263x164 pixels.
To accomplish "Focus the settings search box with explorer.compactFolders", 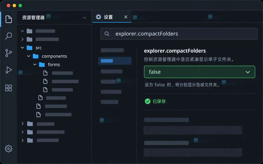I will [x=179, y=34].
